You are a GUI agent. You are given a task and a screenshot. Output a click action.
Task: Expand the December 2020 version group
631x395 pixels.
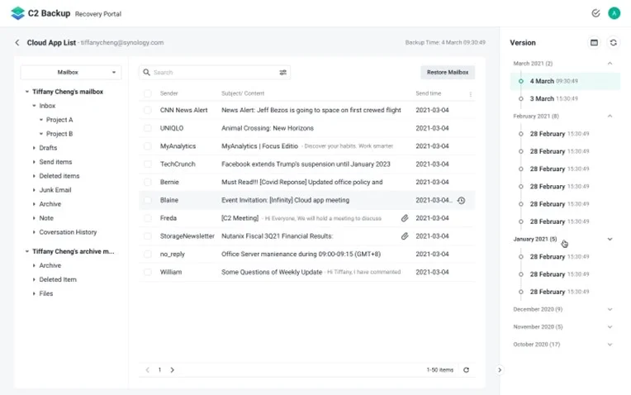tap(610, 310)
